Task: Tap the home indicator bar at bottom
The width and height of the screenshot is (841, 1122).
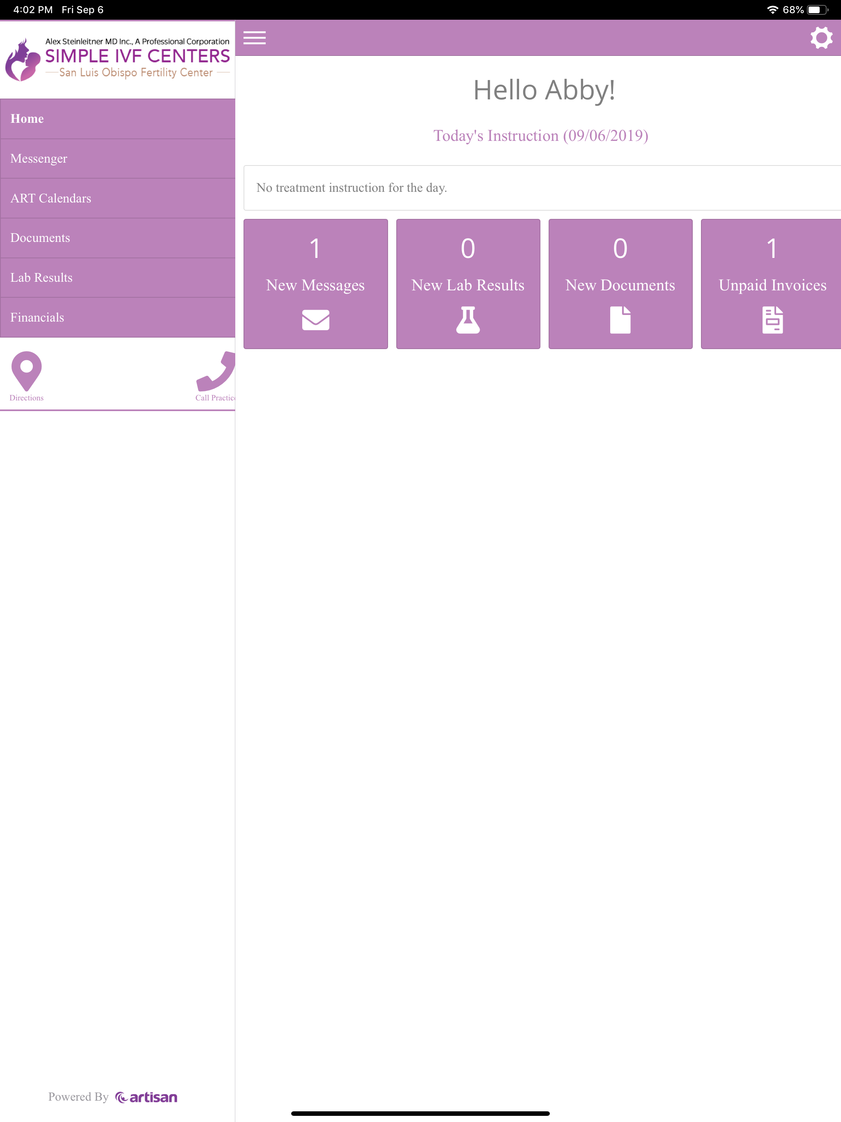Action: click(420, 1113)
